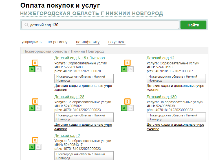Image resolution: width=216 pixels, height=160 pixels.
Task: Open the region link Нижегородская область г Нижний Новгород
Action: (91, 13)
